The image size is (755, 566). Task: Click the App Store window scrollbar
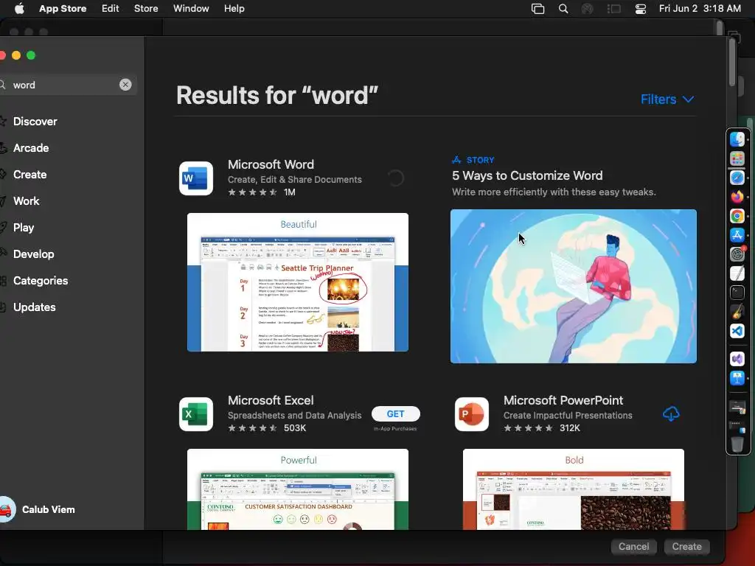point(732,63)
